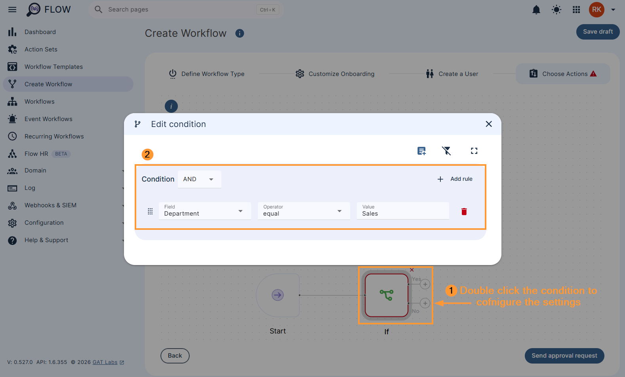The height and width of the screenshot is (377, 625).
Task: Open the hamburger navigation menu
Action: click(x=12, y=9)
